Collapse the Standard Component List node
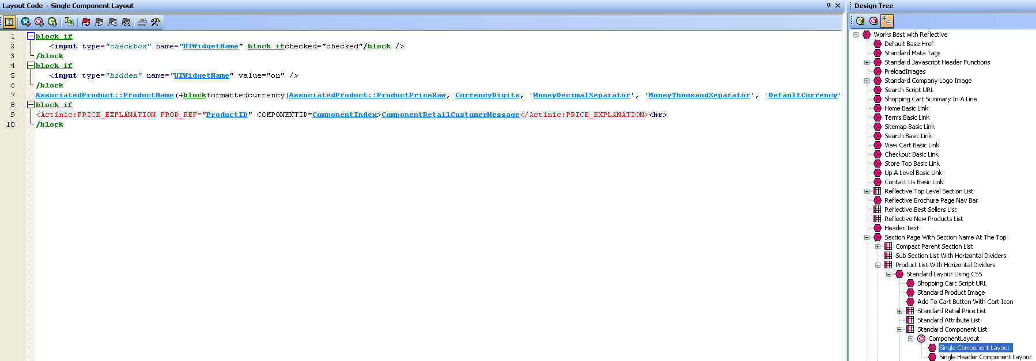The width and height of the screenshot is (1036, 361). [x=899, y=329]
